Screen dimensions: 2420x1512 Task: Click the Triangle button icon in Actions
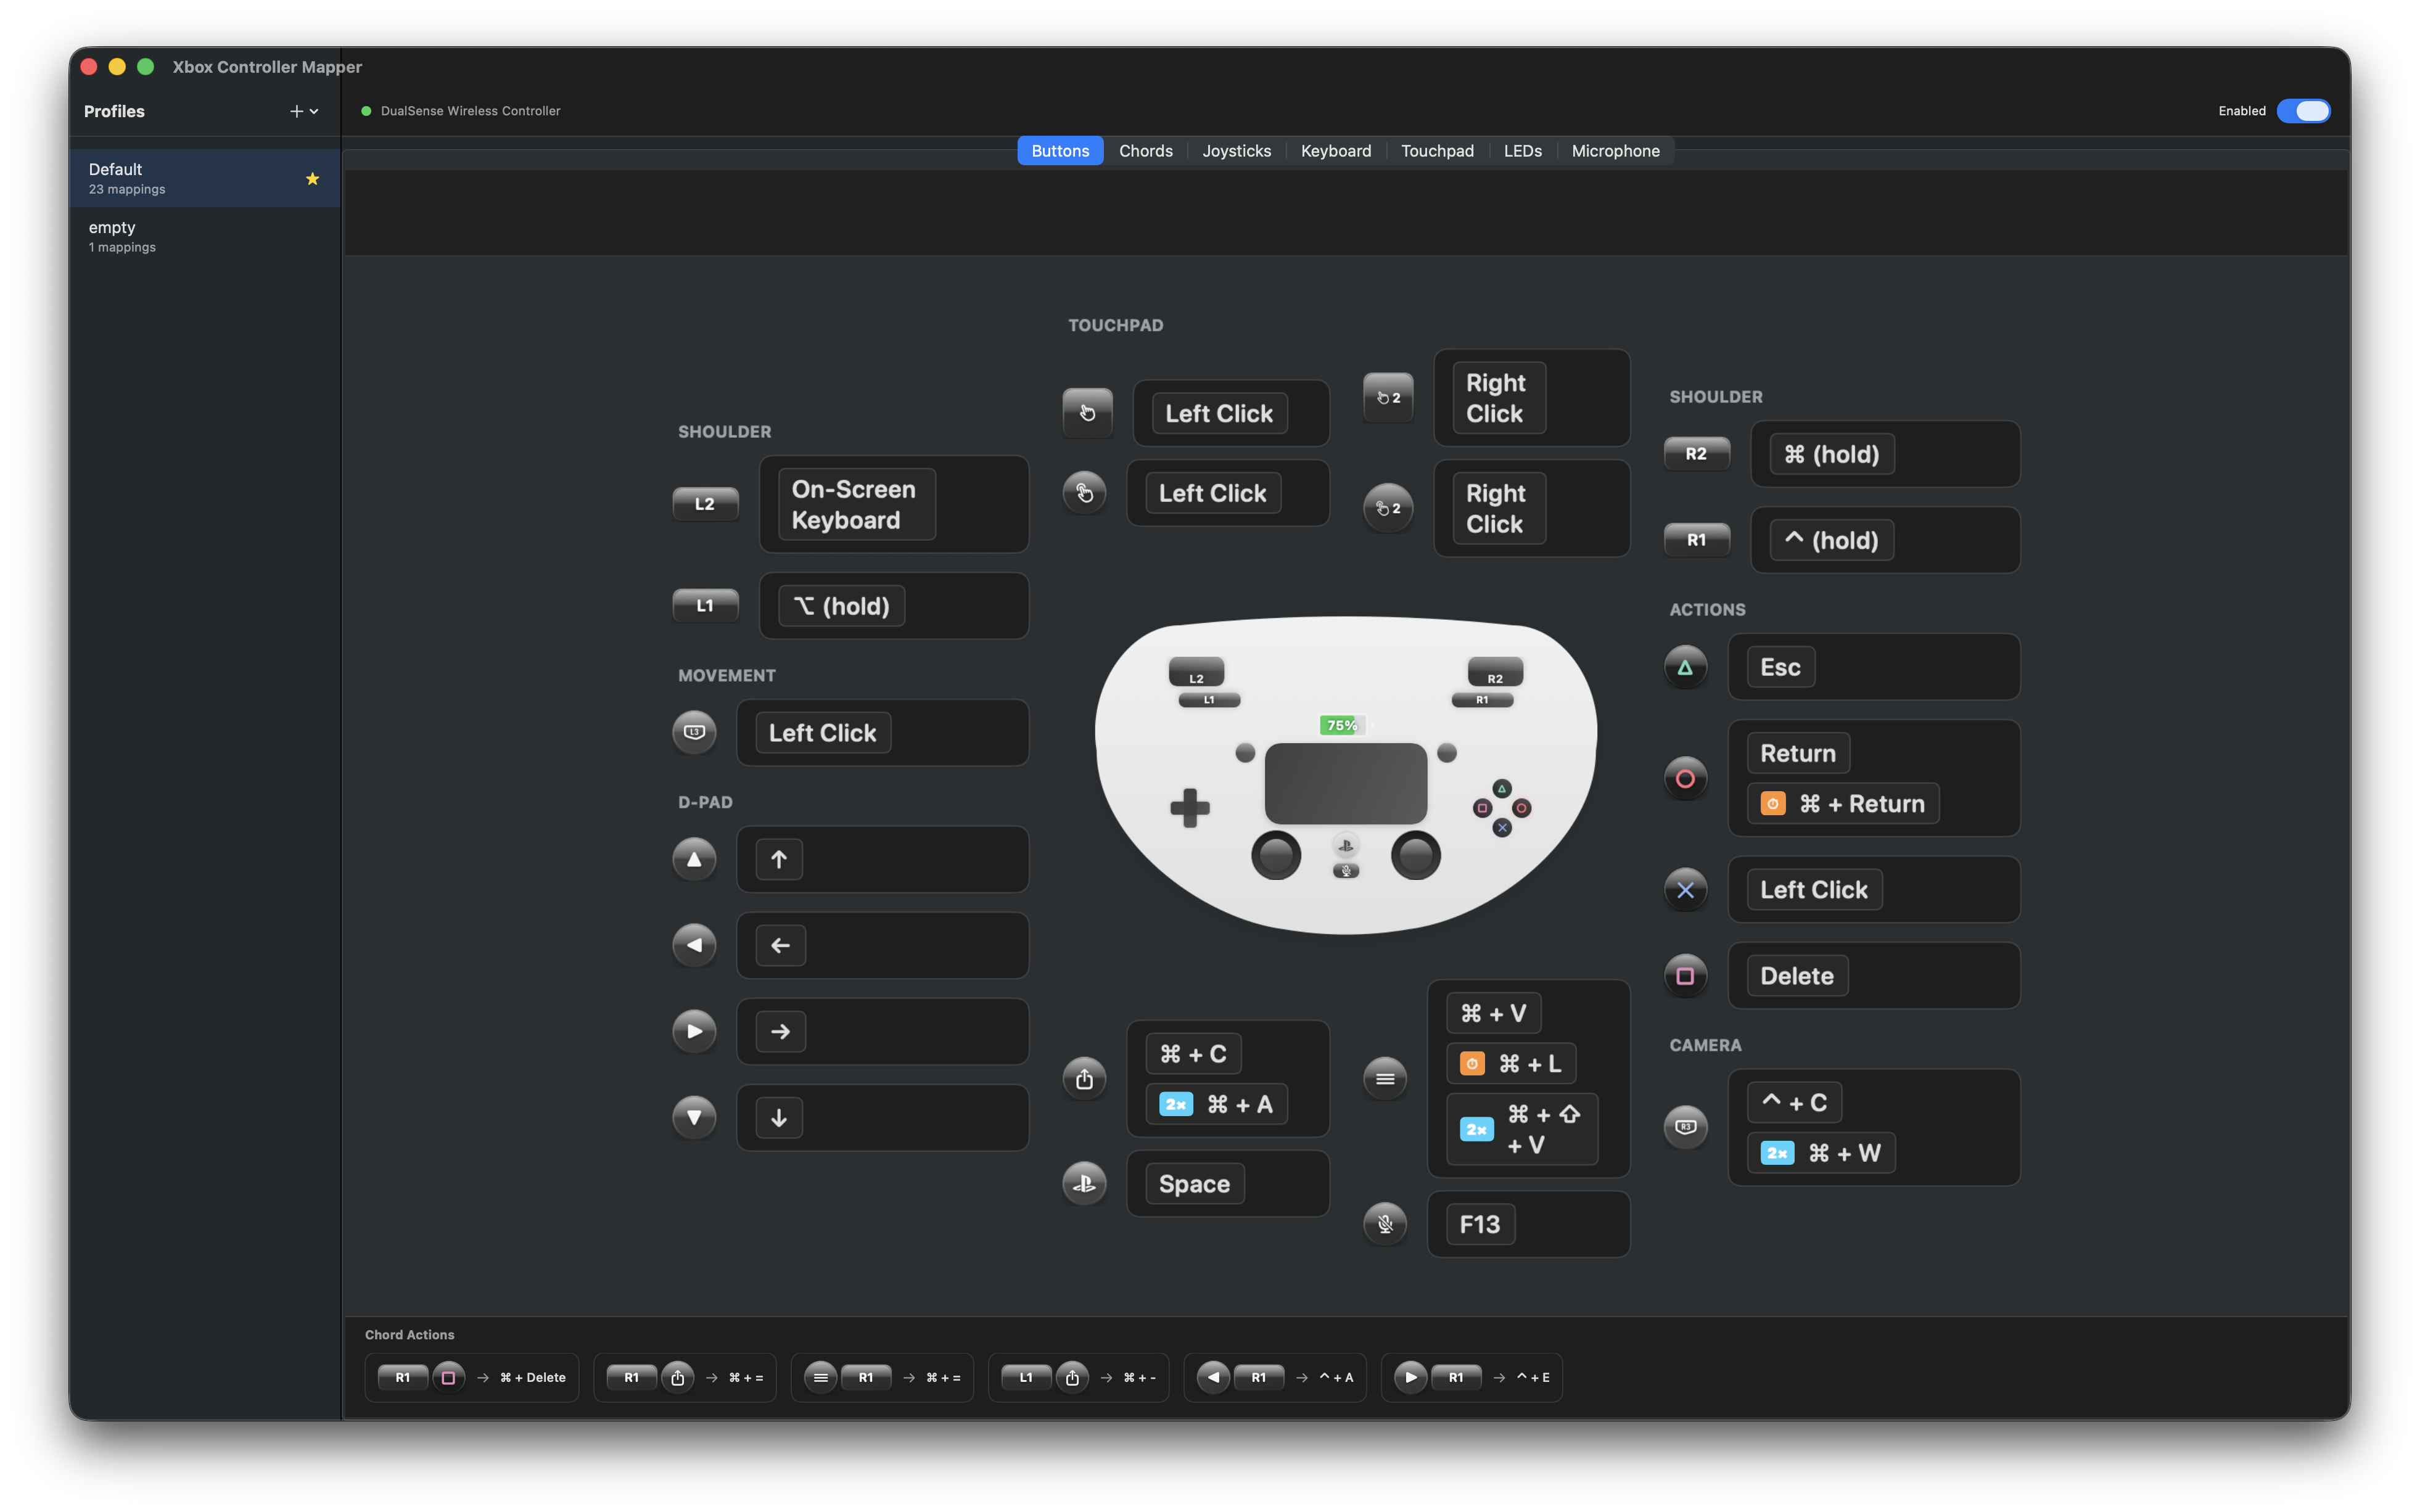(x=1686, y=667)
